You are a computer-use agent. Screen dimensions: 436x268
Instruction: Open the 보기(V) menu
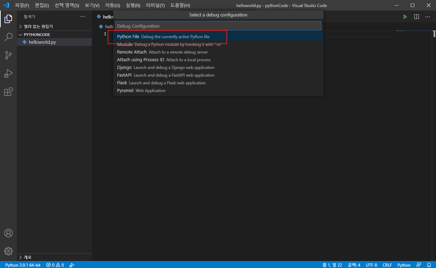pos(92,5)
